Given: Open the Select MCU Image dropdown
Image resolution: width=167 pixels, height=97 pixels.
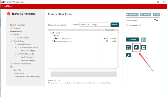Looking at the screenshot, I should 94,25.
